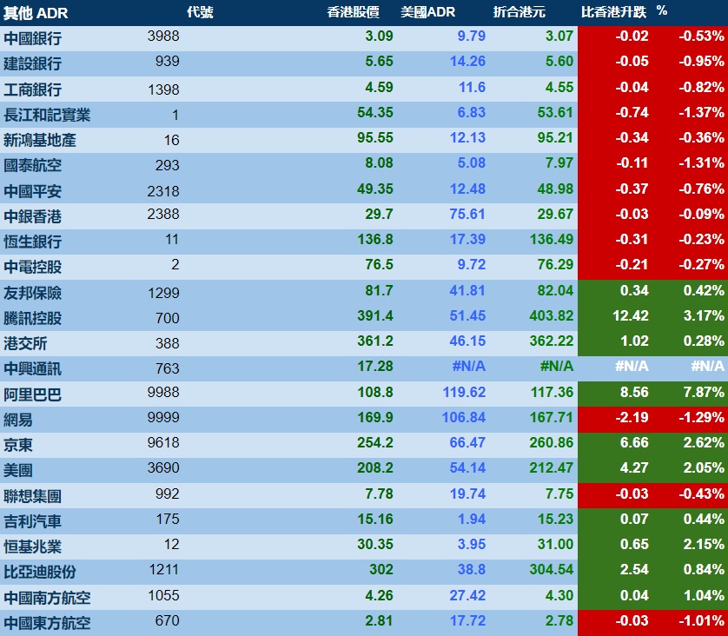Select the 中國平安 row name
The height and width of the screenshot is (636, 728).
coord(32,191)
